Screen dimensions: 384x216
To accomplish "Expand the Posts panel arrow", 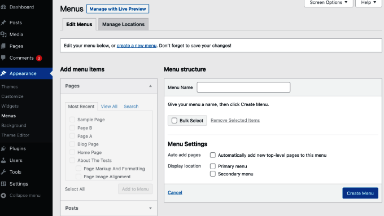I will (x=150, y=208).
